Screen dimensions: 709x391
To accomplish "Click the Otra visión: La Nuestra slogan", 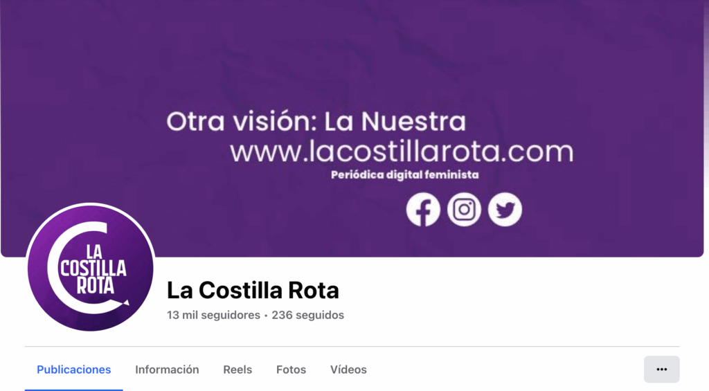I will [316, 121].
